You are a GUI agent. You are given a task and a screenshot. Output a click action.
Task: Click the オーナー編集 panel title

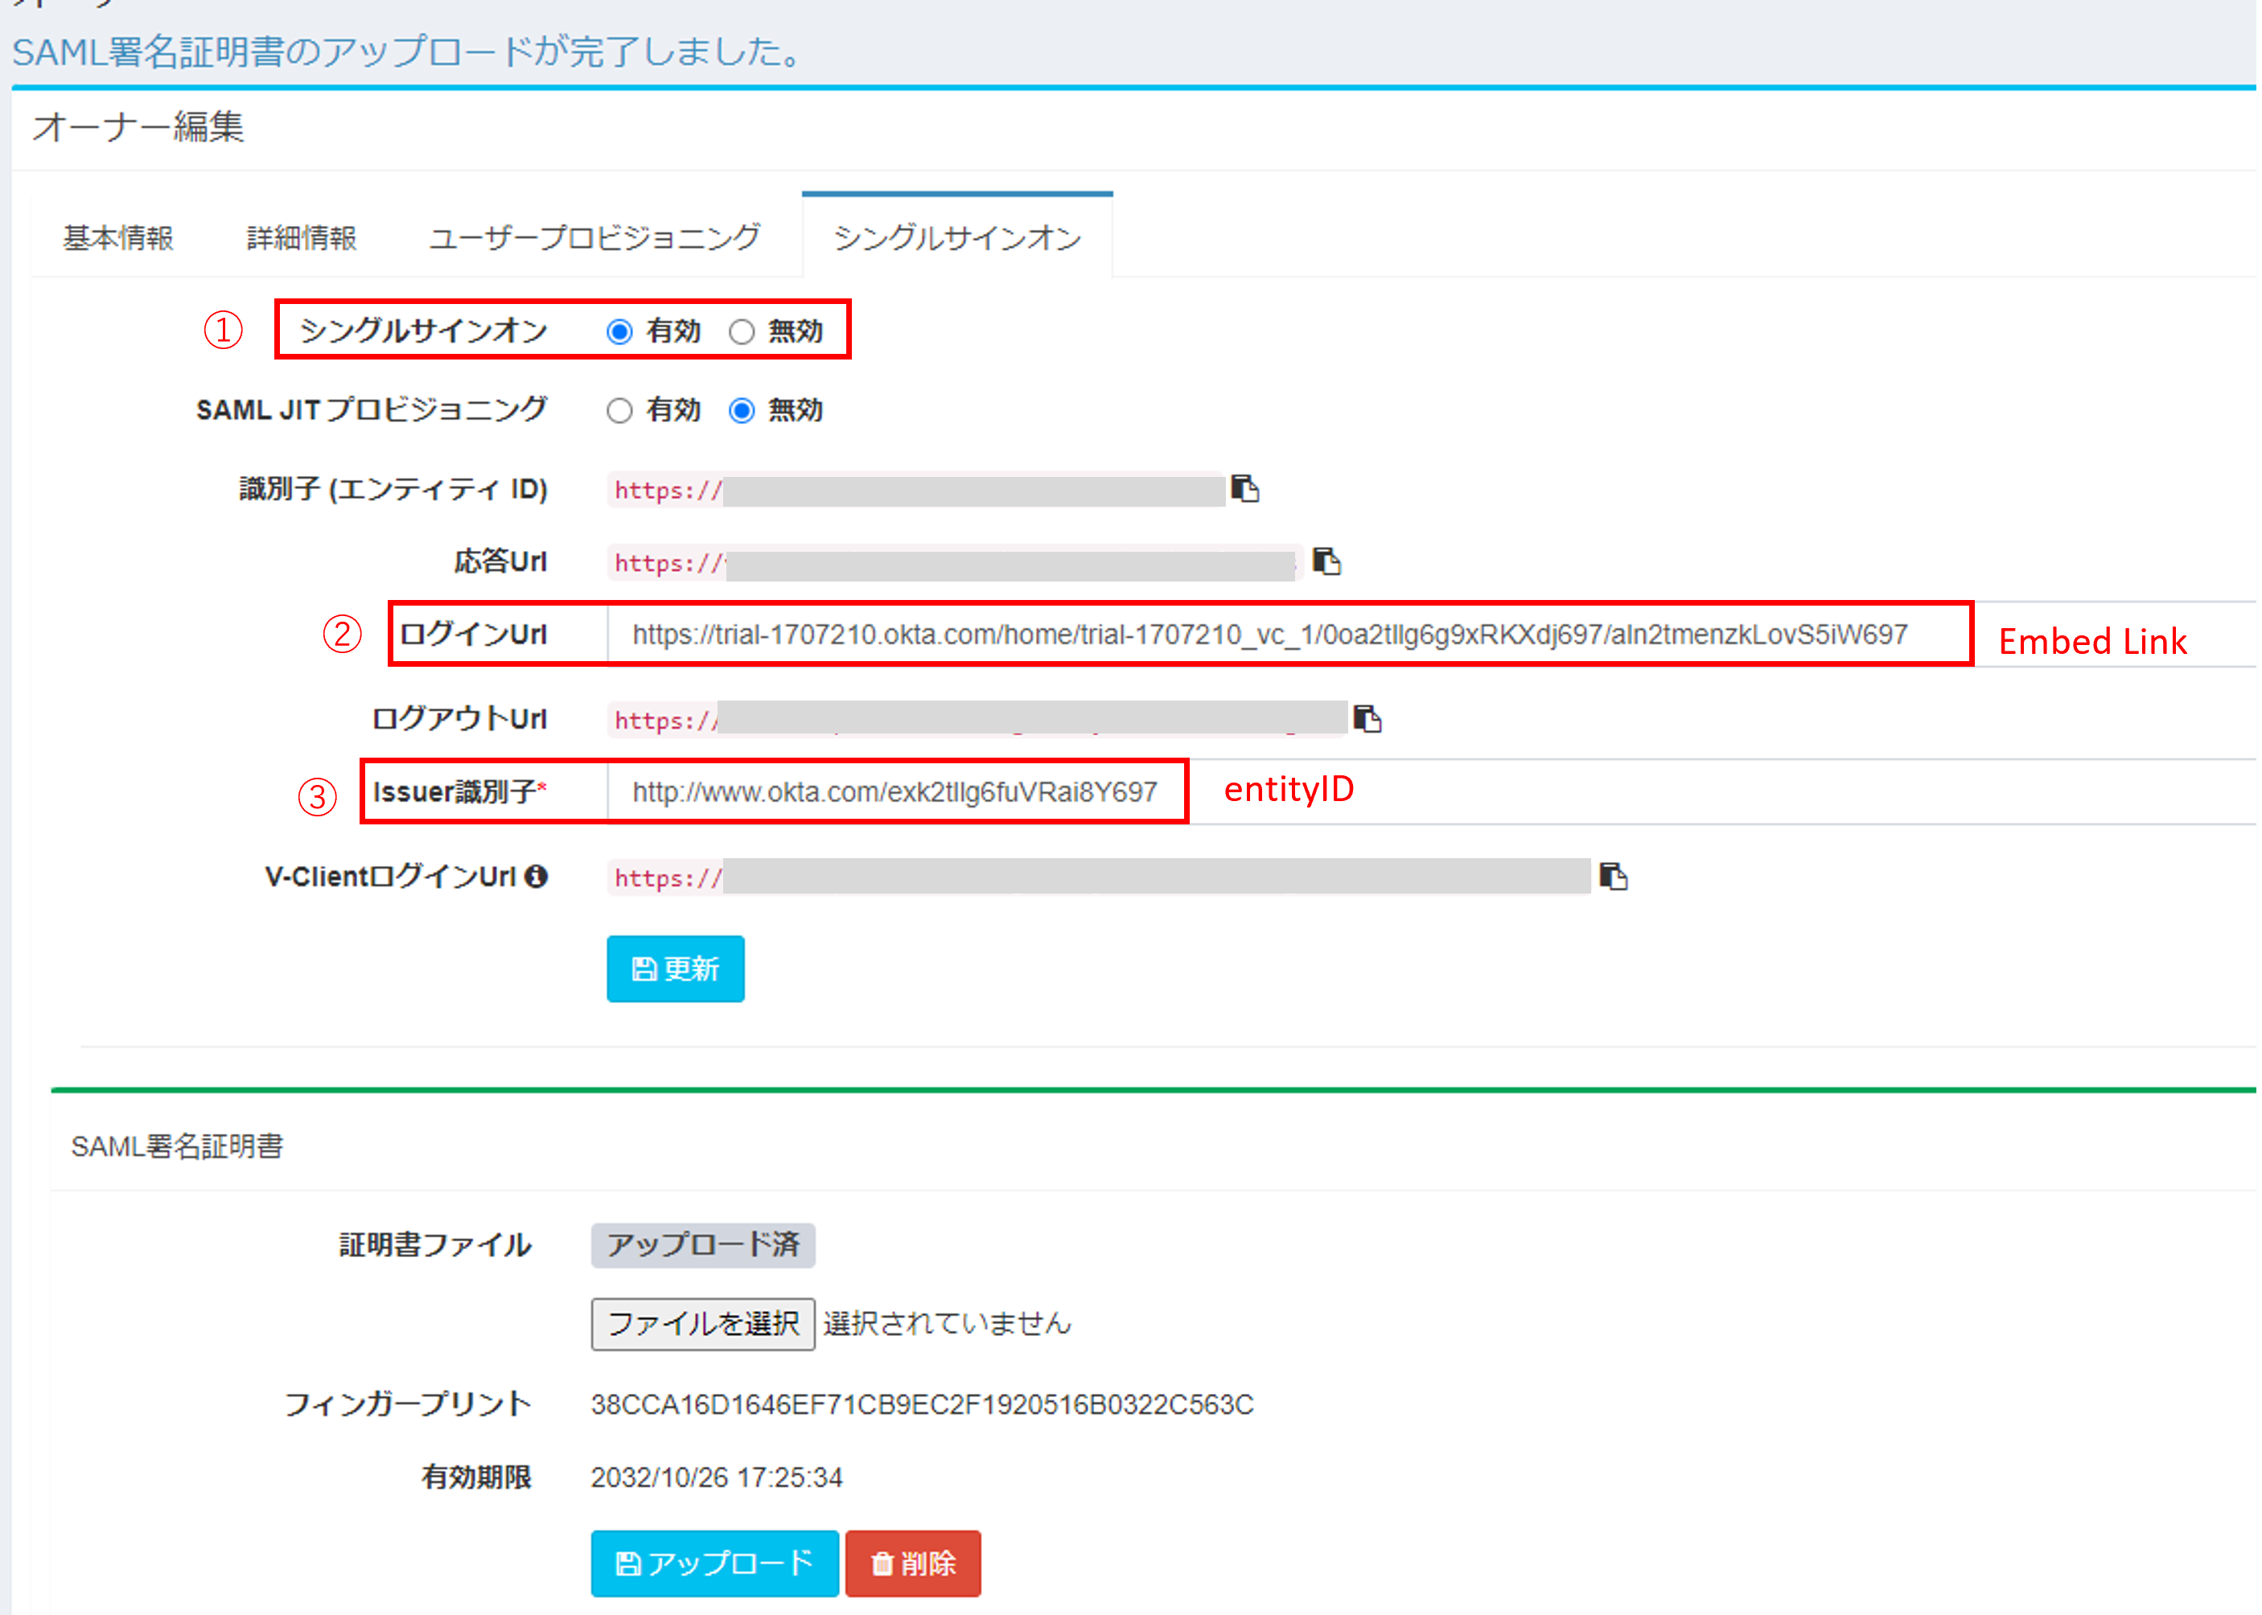click(138, 127)
